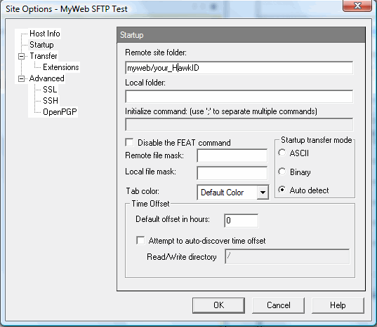
Task: Open the Tab color dropdown arrow
Action: point(263,193)
